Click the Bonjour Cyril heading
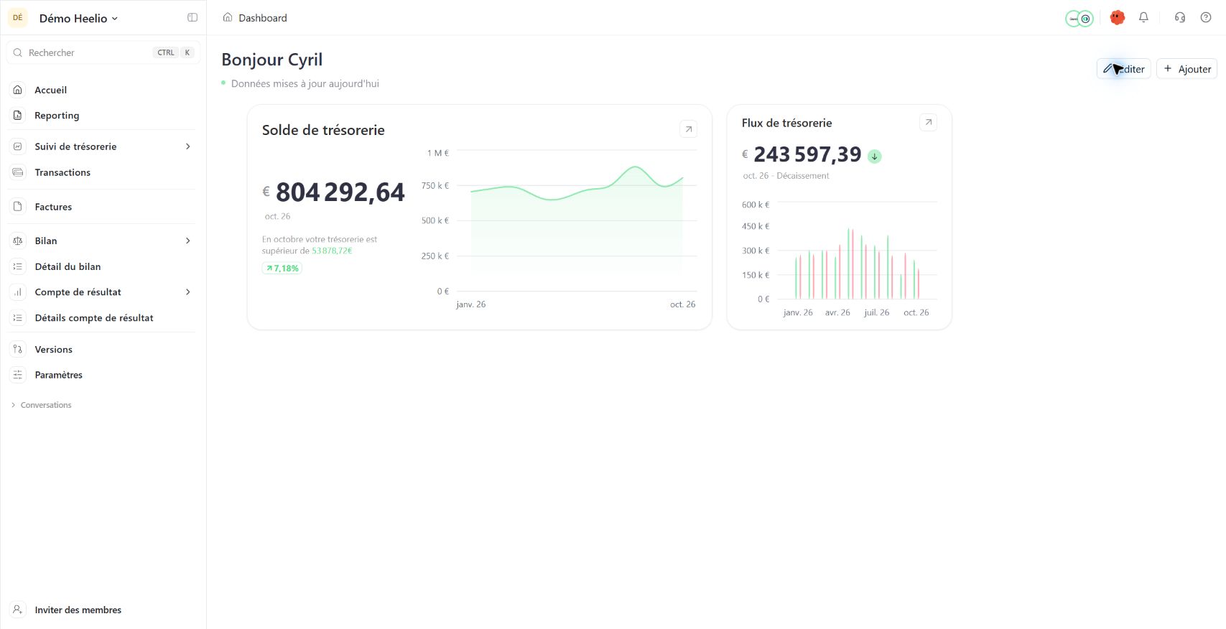This screenshot has height=629, width=1226. coord(272,60)
